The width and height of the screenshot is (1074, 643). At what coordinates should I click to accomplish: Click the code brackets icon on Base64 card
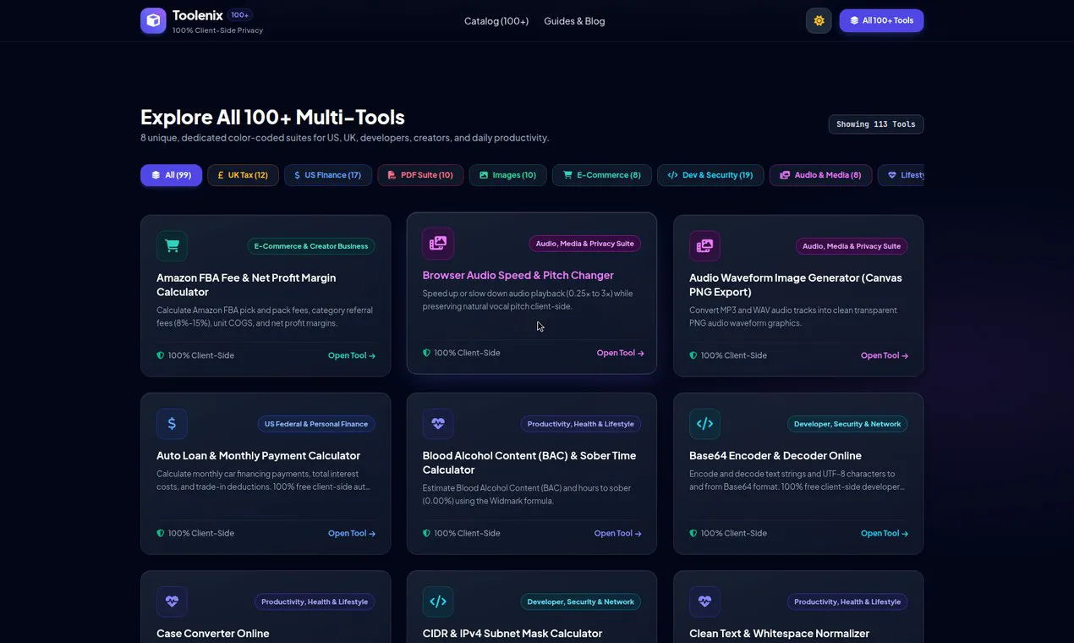tap(704, 424)
